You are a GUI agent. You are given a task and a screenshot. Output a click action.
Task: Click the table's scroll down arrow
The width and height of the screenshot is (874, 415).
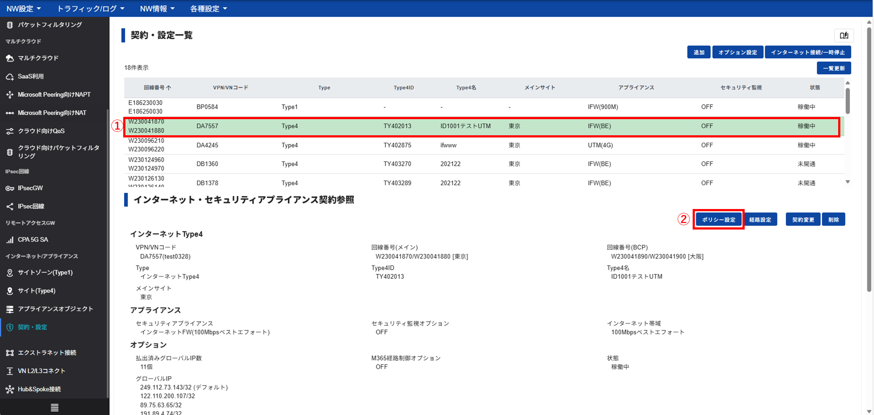pos(848,182)
